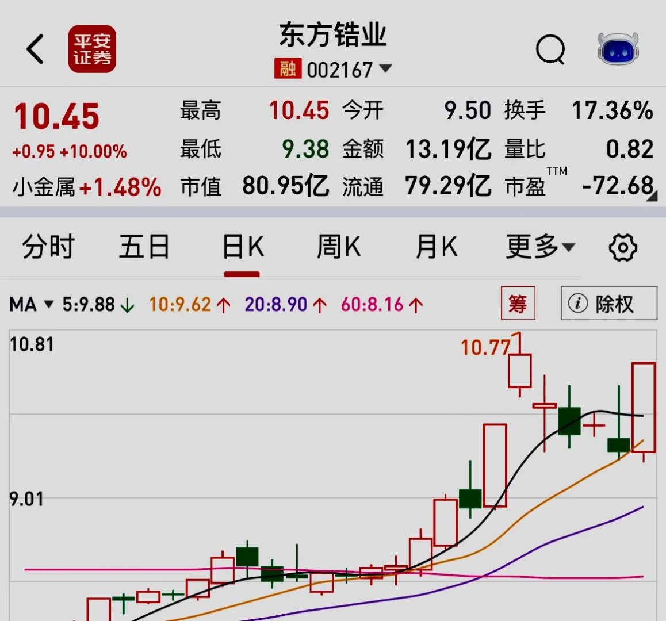Tap the search magnifier icon
666x621 pixels.
pos(550,49)
